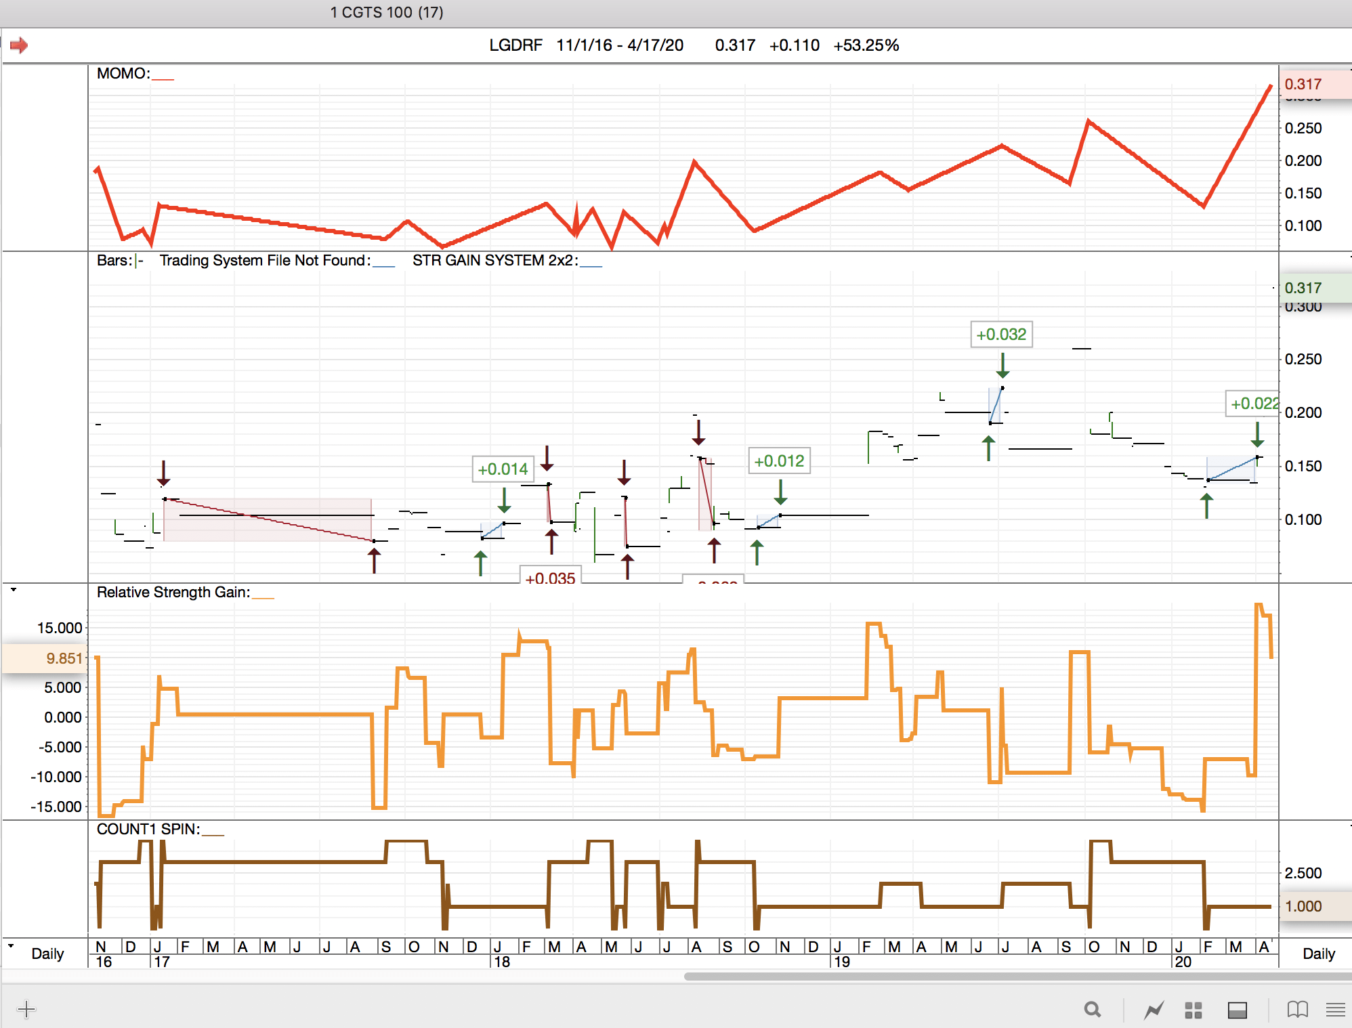Select the +0.014 trade gain marker
1352x1028 pixels.
[502, 469]
